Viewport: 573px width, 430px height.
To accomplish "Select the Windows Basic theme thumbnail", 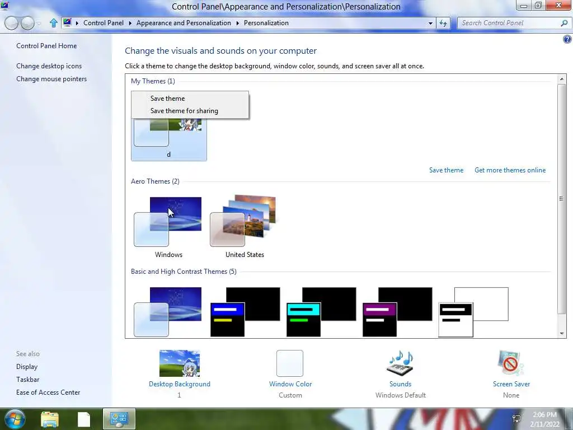I will 168,312.
